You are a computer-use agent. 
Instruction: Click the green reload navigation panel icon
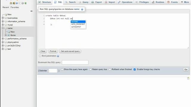25,3
